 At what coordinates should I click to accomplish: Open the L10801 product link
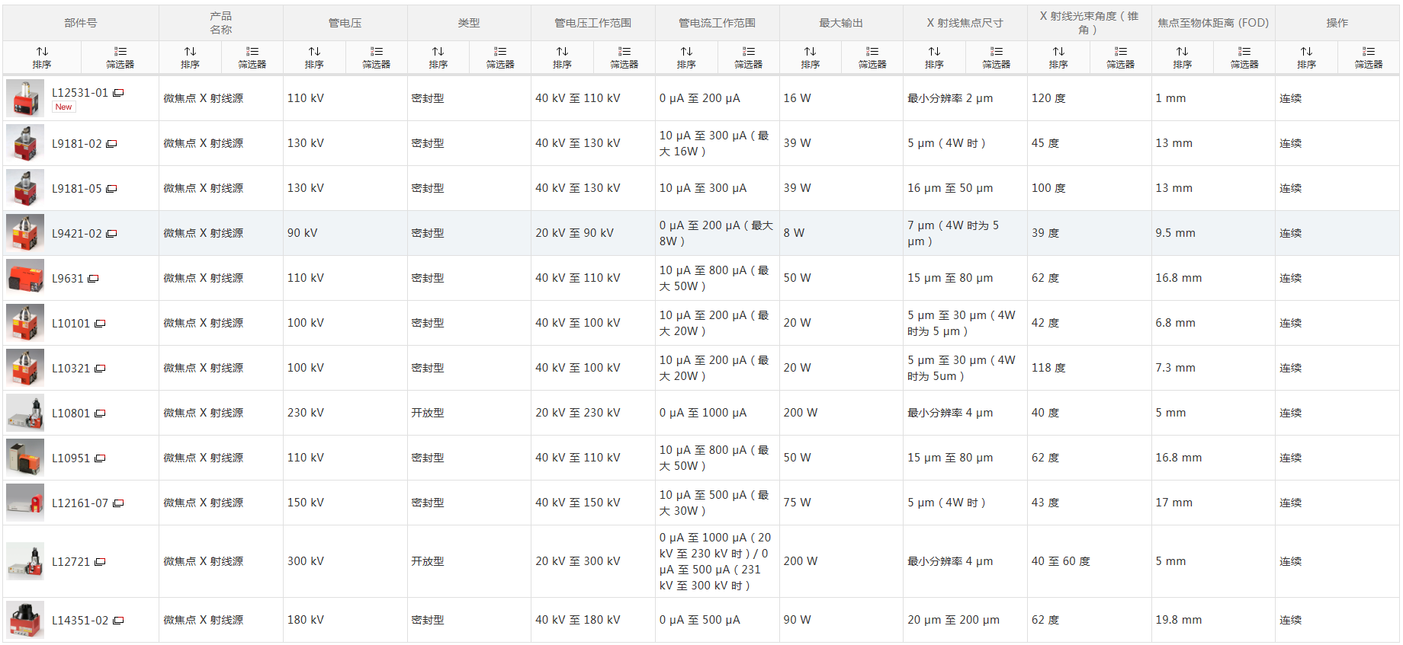[70, 414]
